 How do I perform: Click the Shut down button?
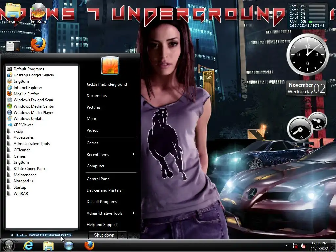click(103, 235)
